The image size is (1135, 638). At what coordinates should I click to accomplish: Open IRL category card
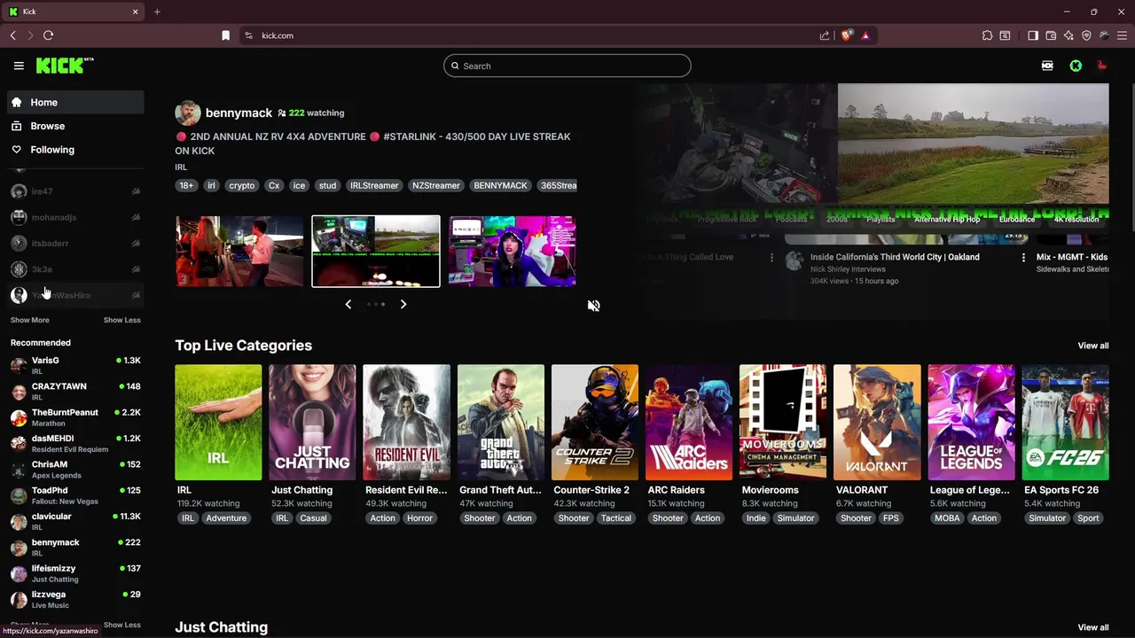tap(218, 422)
